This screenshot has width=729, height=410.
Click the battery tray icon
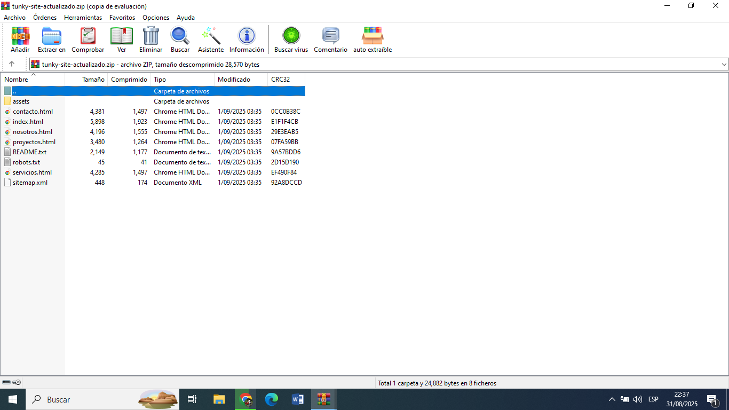point(624,399)
